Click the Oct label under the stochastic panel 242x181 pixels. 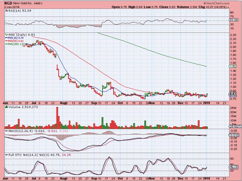point(120,178)
